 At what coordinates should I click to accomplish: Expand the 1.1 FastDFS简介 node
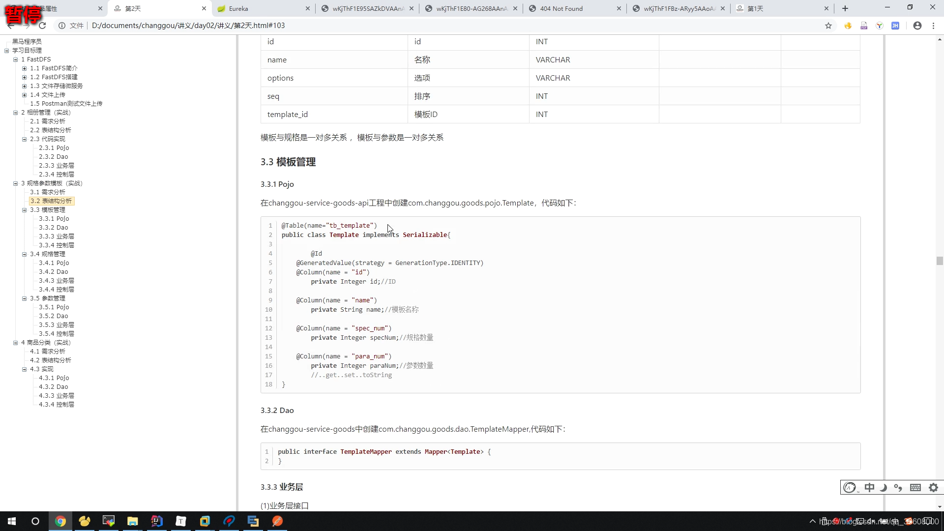pyautogui.click(x=24, y=68)
